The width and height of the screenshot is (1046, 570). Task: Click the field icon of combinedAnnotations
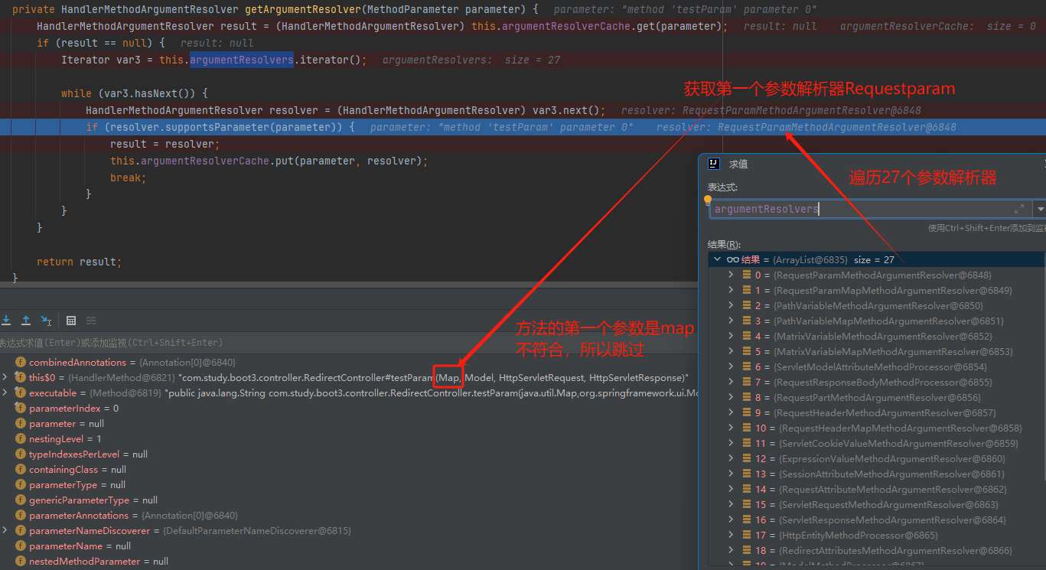click(21, 362)
